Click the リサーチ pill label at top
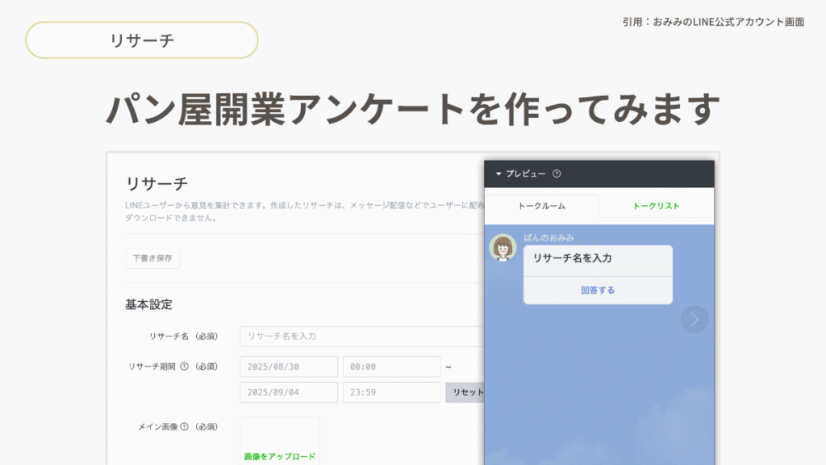The width and height of the screenshot is (826, 465). click(142, 40)
